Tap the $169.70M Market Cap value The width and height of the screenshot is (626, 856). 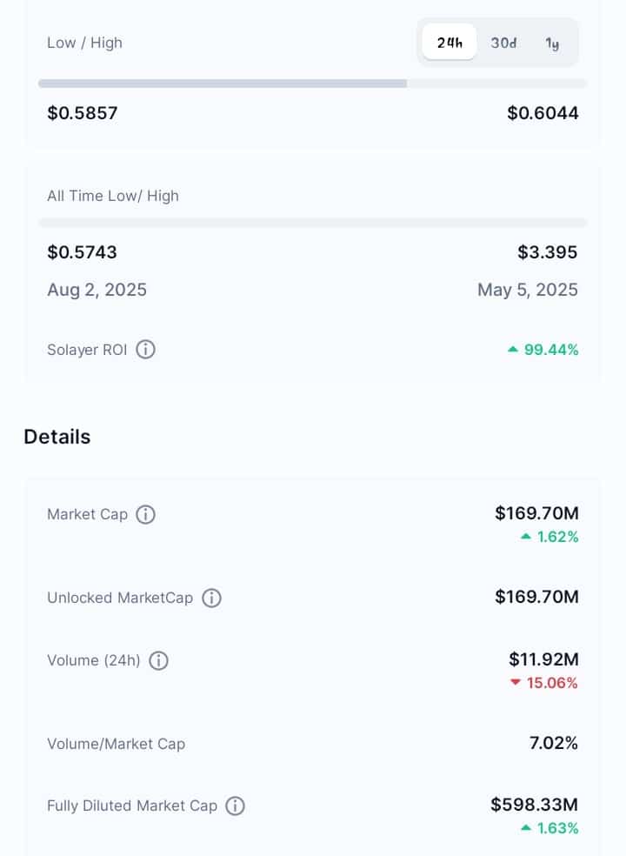point(536,513)
